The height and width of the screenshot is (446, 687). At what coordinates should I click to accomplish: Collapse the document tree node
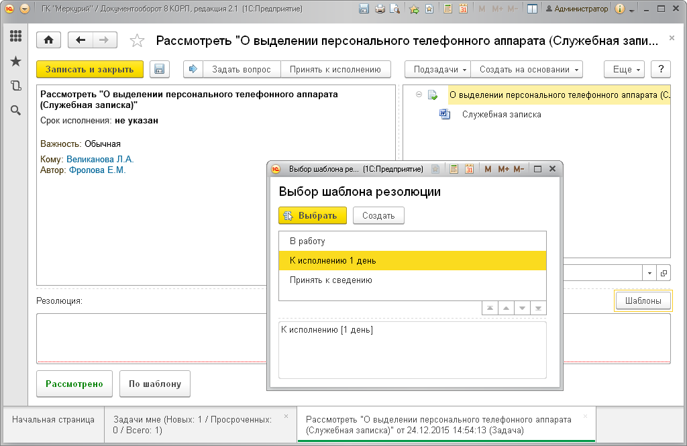point(419,94)
